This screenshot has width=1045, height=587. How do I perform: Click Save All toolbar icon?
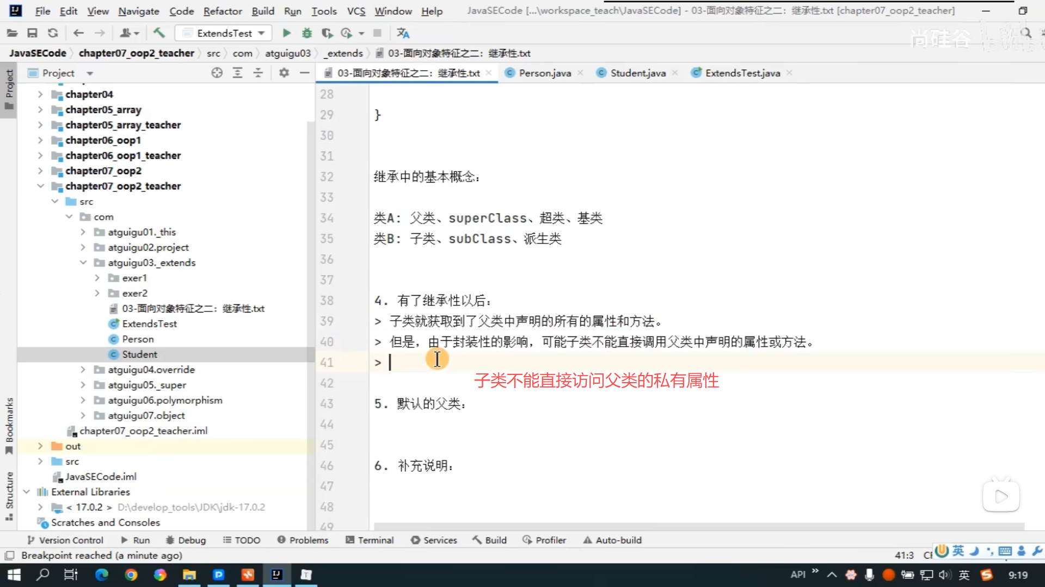[32, 33]
